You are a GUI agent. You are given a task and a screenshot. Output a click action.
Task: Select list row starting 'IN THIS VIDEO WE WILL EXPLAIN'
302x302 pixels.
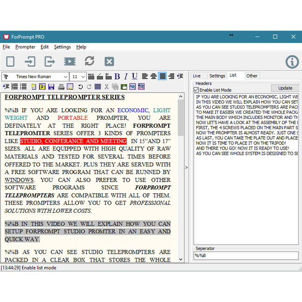coord(247,102)
